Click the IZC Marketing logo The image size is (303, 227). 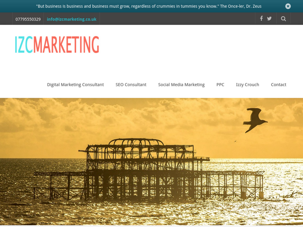(57, 45)
